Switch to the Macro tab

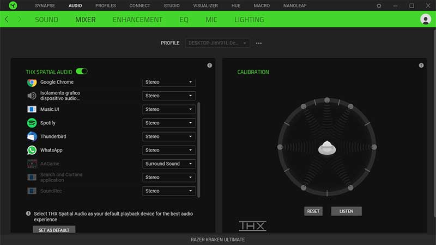pyautogui.click(x=262, y=5)
